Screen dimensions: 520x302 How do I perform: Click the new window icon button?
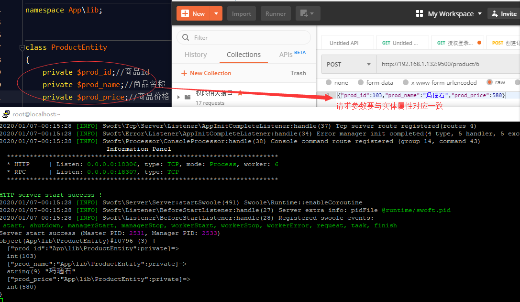(307, 13)
